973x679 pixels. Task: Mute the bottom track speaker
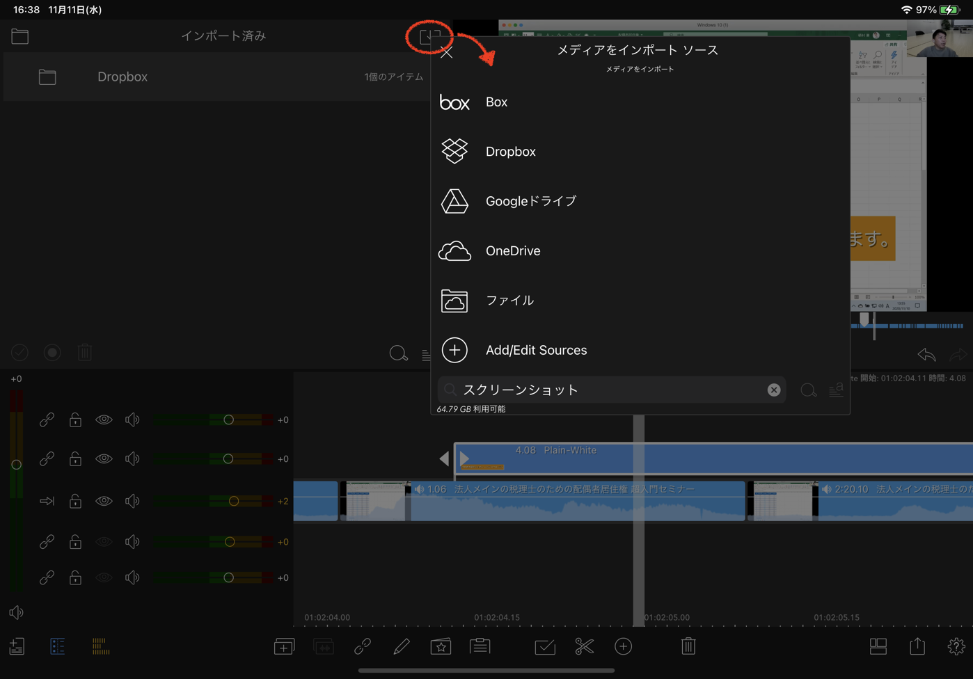132,577
